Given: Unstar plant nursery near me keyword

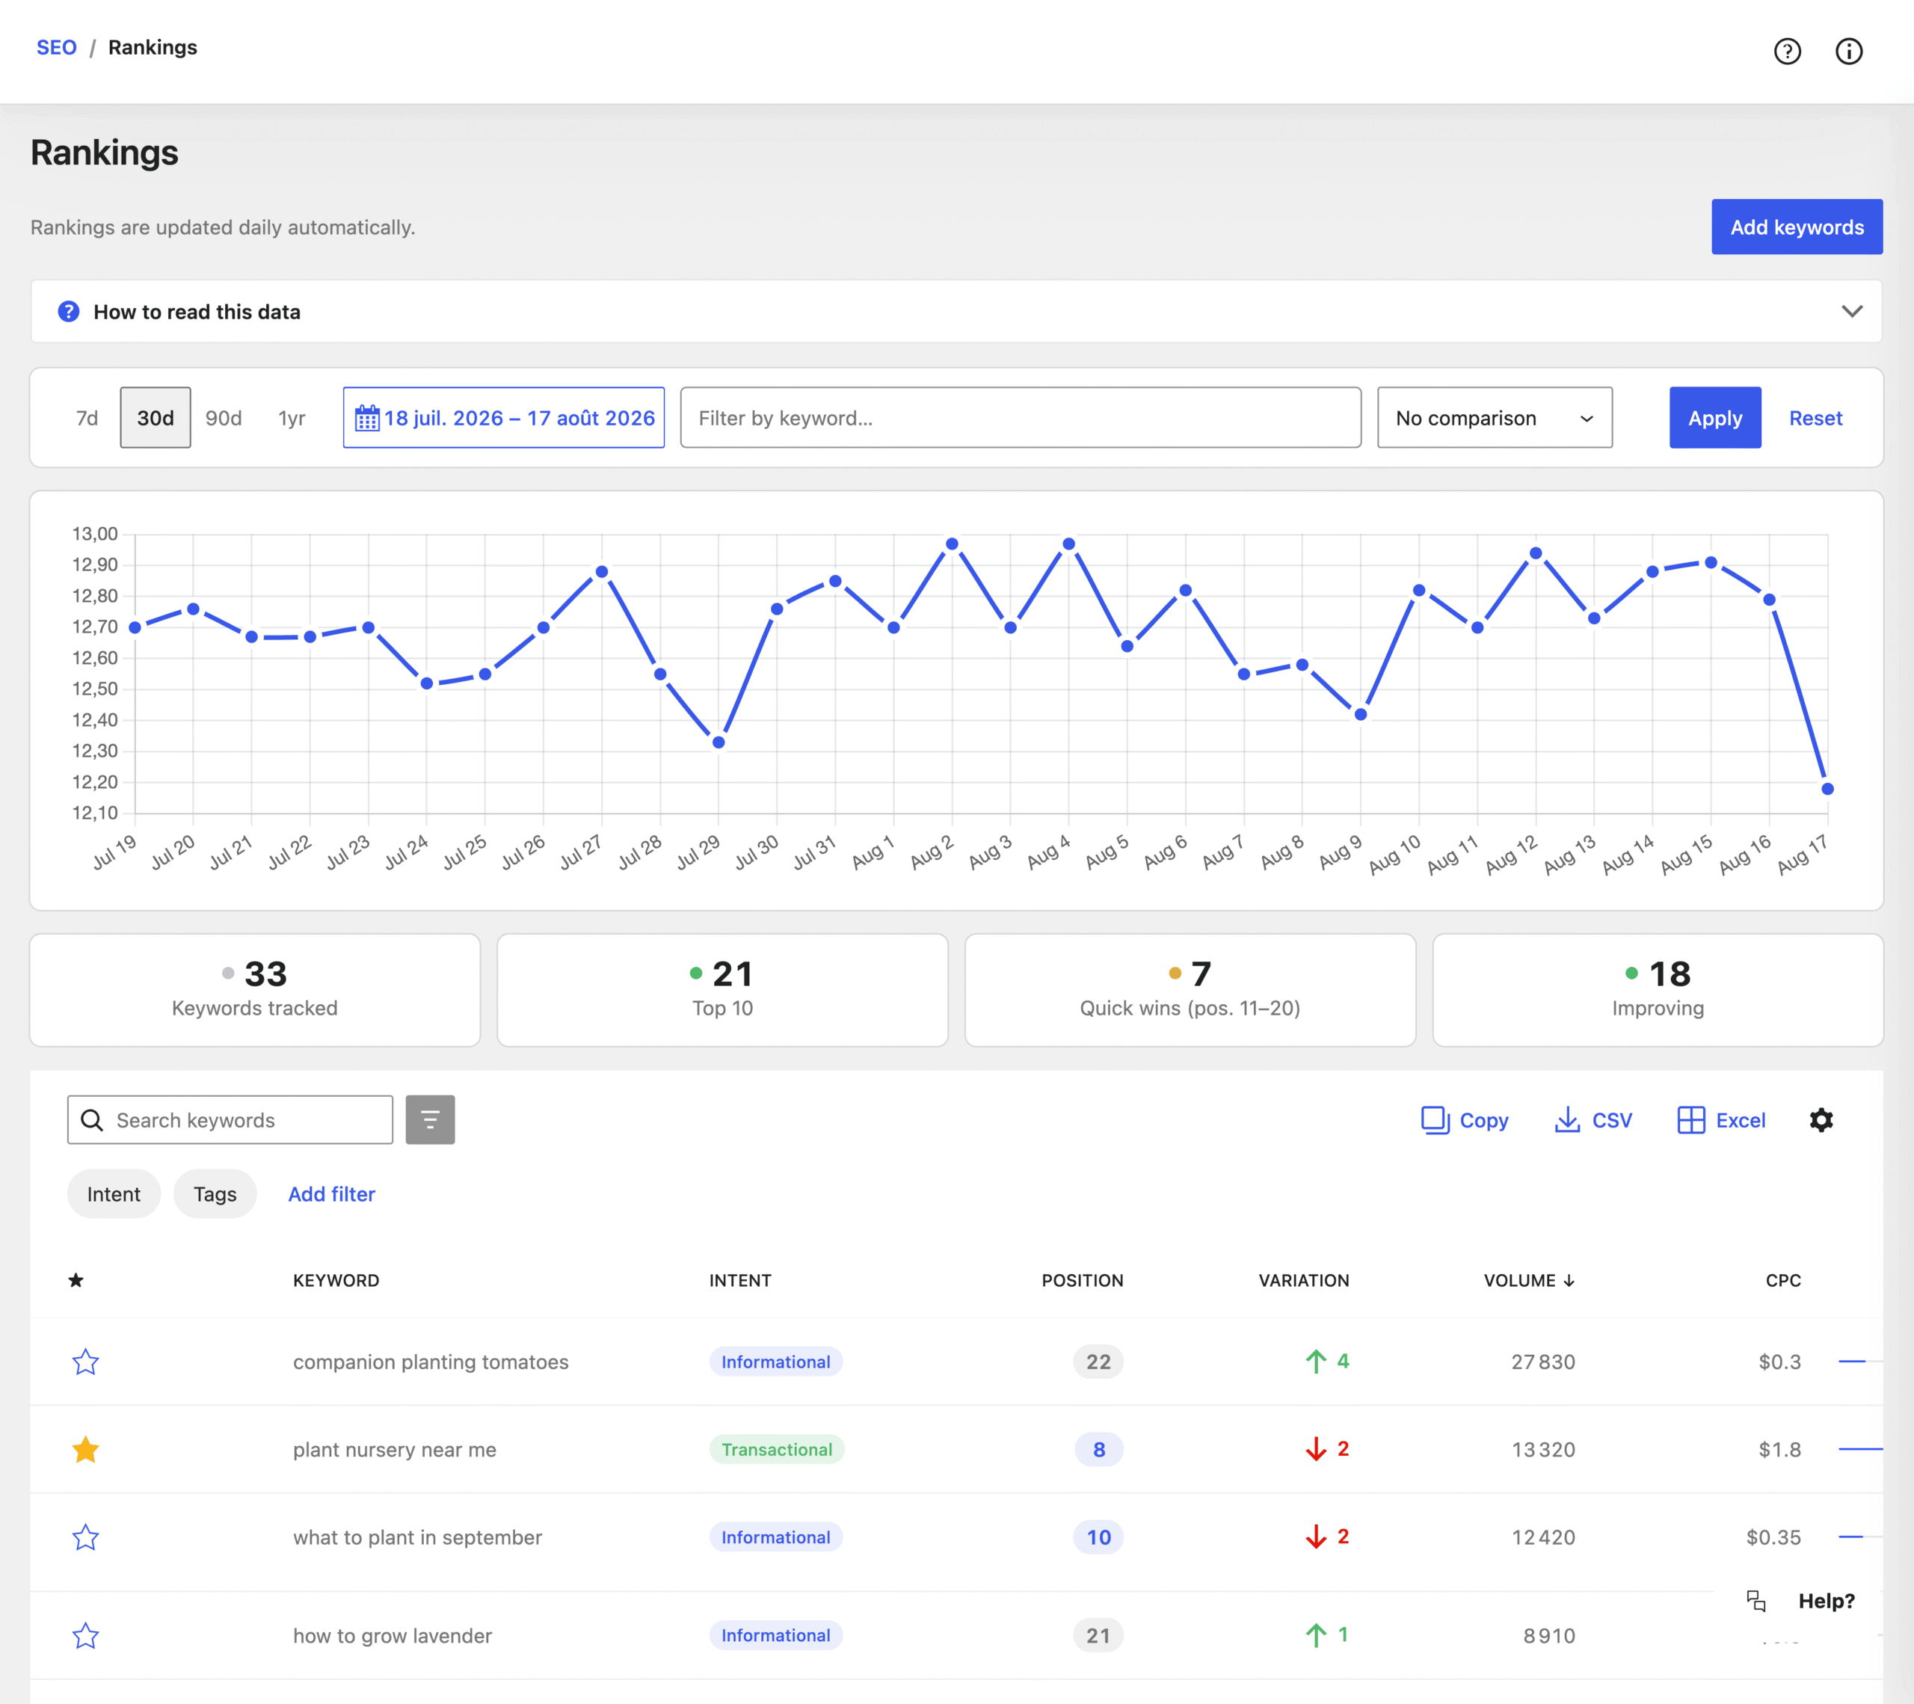Looking at the screenshot, I should click(85, 1449).
